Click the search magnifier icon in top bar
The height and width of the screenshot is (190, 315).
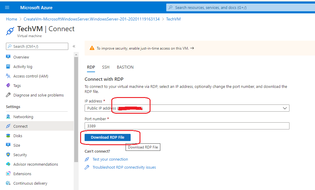170,7
